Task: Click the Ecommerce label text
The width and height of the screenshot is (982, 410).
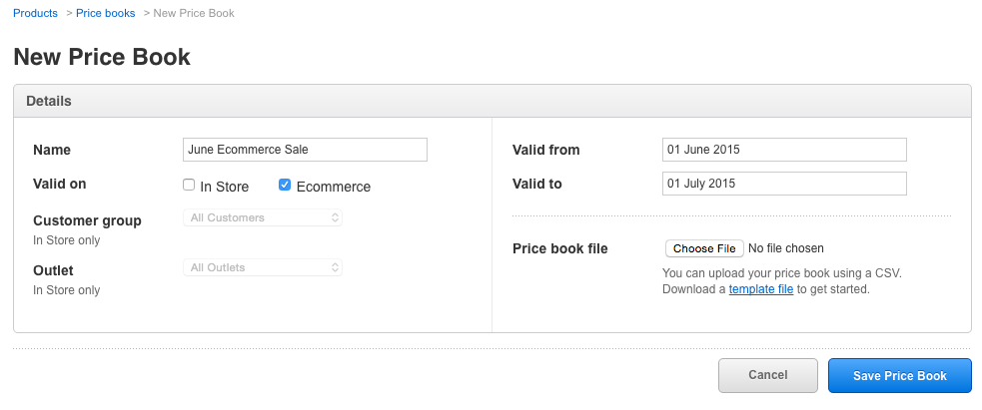Action: (x=334, y=187)
